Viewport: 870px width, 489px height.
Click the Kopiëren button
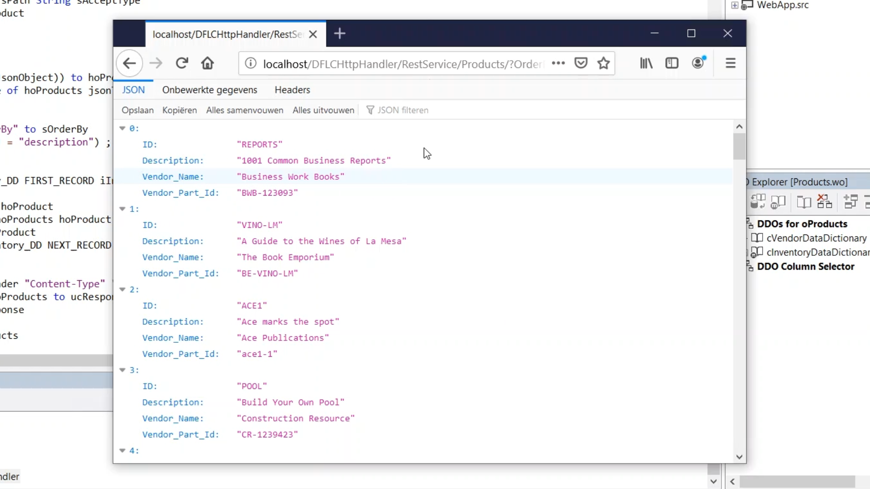(179, 110)
